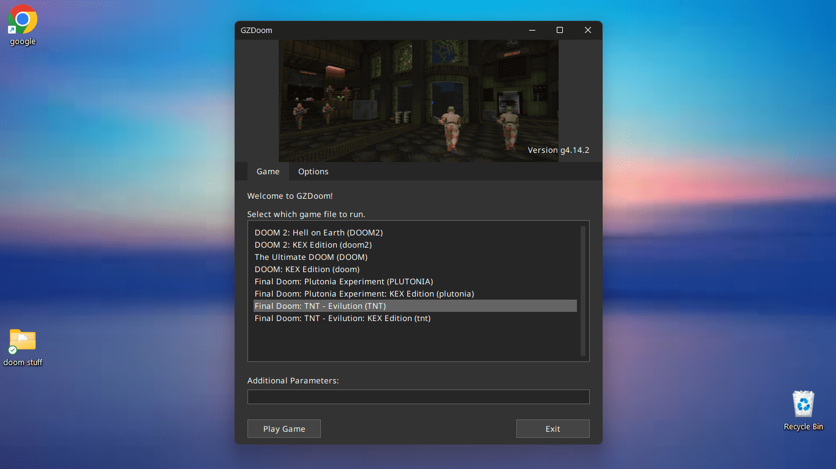Select the Recycle Bin desktop icon

(803, 410)
